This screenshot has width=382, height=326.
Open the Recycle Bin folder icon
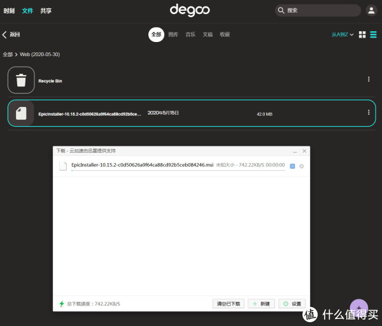[21, 80]
